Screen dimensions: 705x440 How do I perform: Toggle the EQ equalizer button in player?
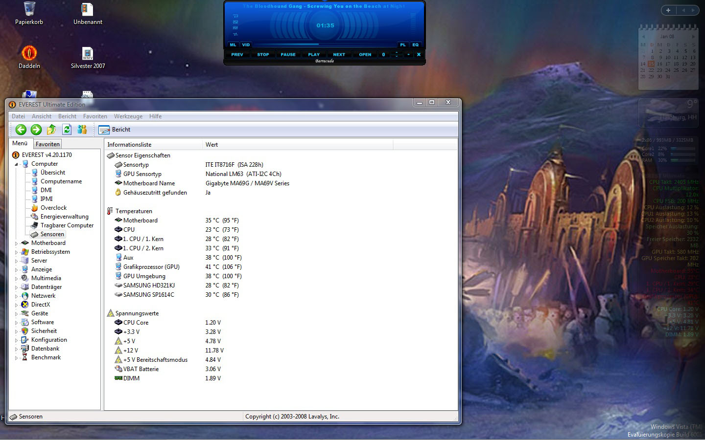click(415, 44)
